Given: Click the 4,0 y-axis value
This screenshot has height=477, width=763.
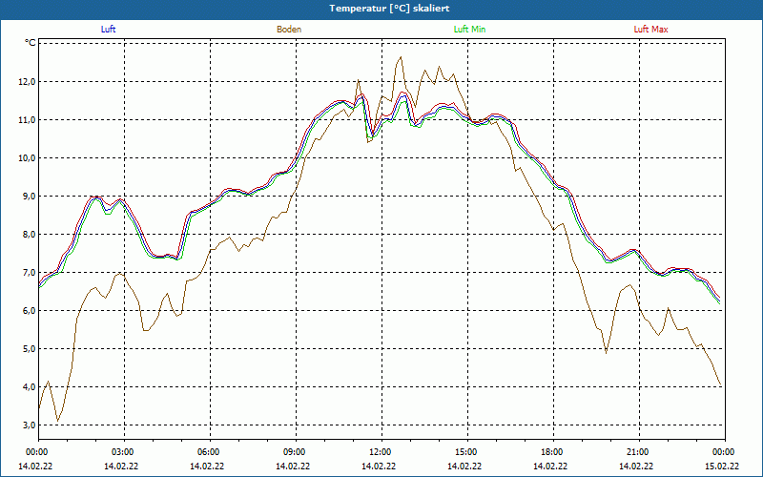Looking at the screenshot, I should (30, 387).
